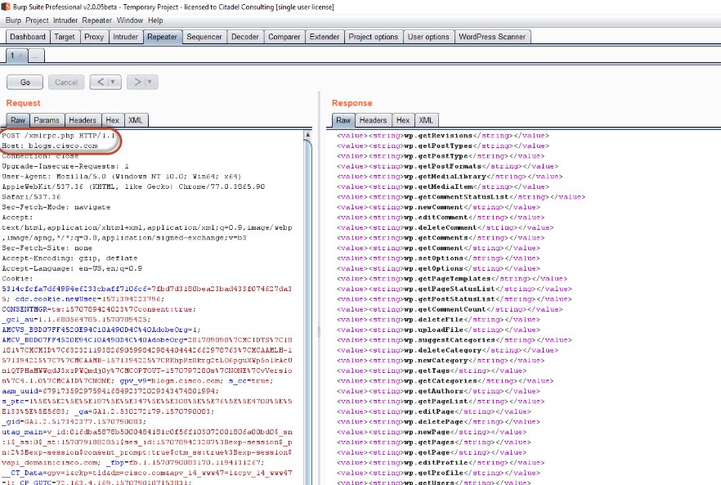Switch to the Intruder tab
Screen dimensions: 721x485
tap(125, 37)
